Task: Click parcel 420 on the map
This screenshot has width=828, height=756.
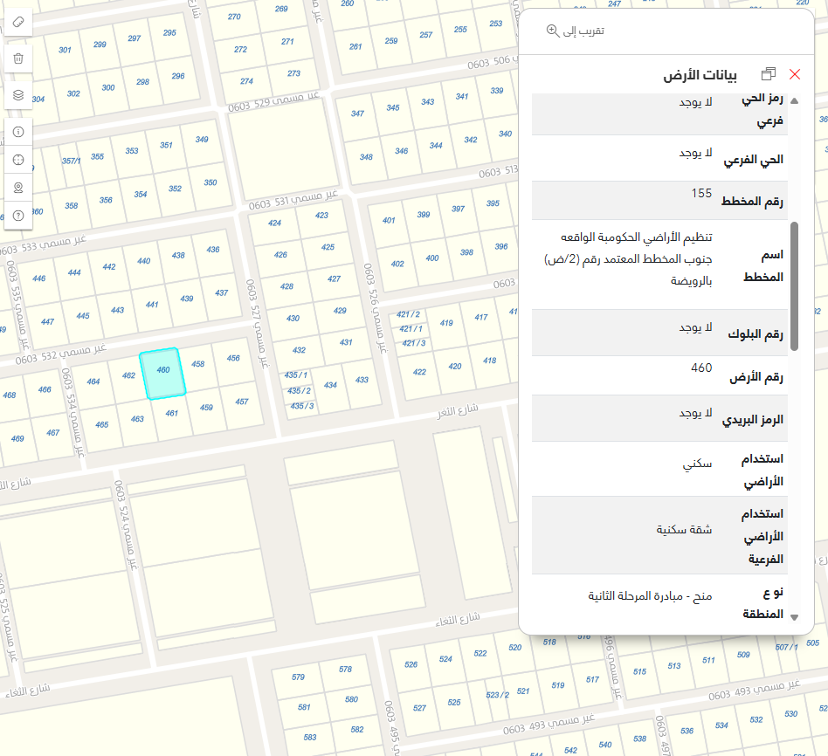Action: point(455,367)
